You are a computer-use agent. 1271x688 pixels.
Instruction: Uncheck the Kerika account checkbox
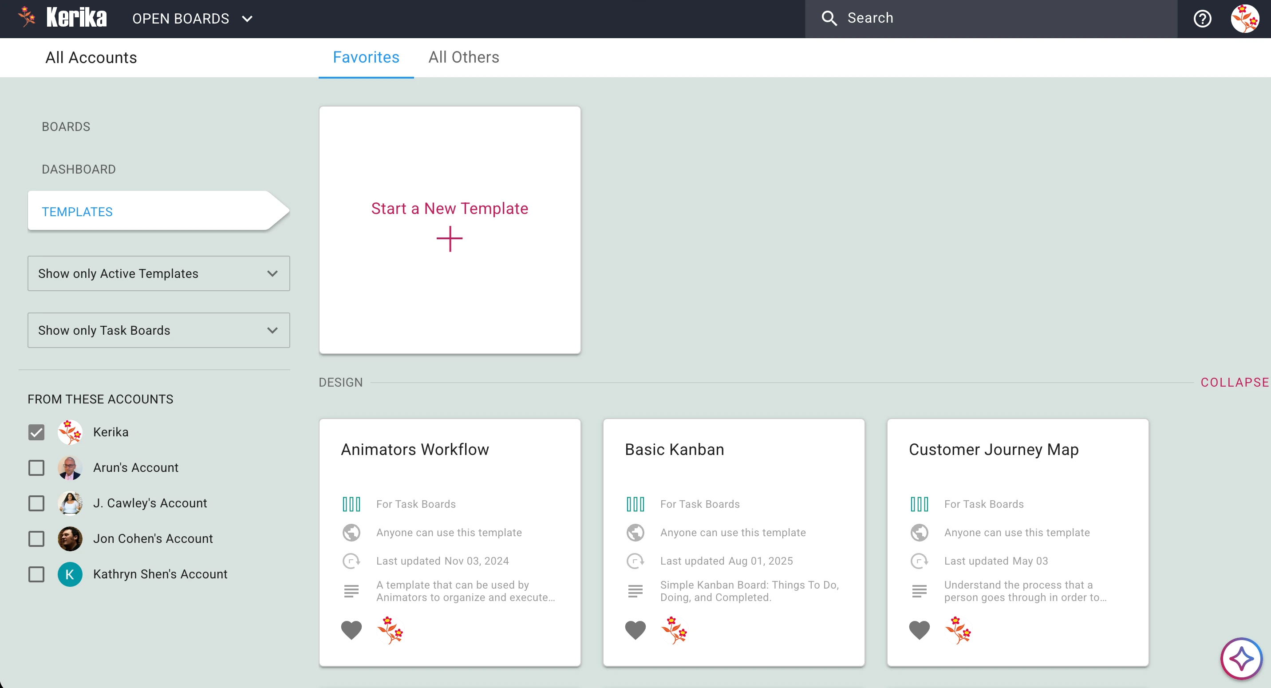(36, 432)
